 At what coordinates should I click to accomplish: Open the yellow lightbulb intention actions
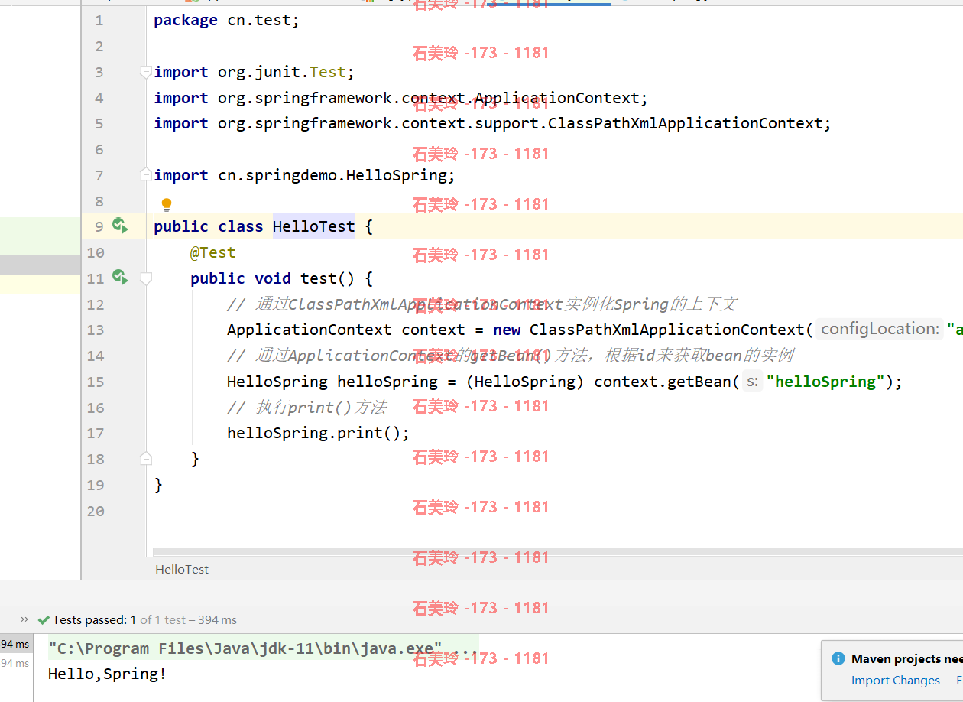[167, 204]
